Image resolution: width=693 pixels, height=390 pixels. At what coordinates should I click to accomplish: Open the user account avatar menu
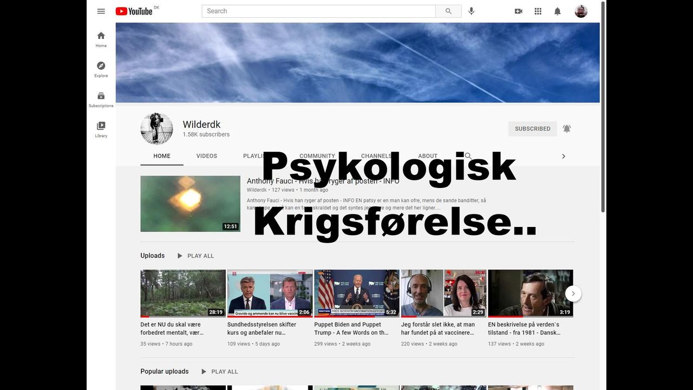point(580,11)
